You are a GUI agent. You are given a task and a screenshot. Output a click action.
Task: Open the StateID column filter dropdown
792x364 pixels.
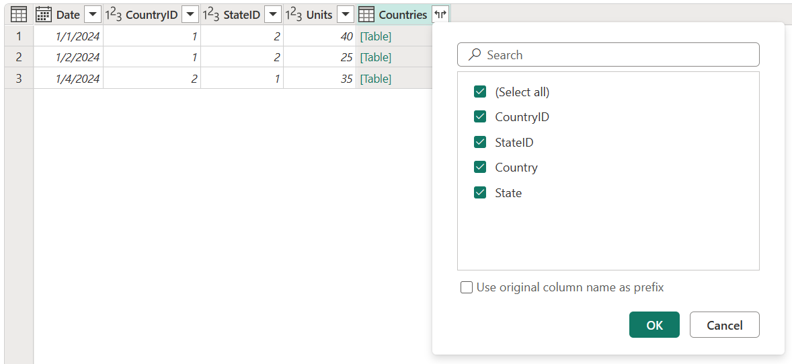pos(273,15)
